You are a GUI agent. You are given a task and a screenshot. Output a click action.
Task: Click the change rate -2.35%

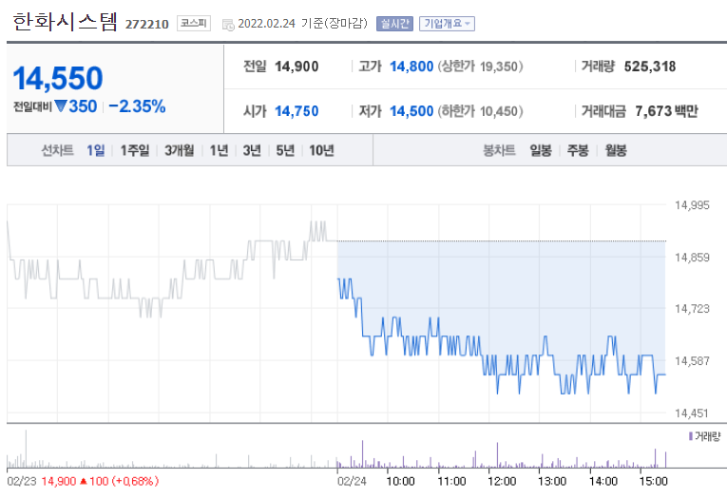click(x=137, y=106)
